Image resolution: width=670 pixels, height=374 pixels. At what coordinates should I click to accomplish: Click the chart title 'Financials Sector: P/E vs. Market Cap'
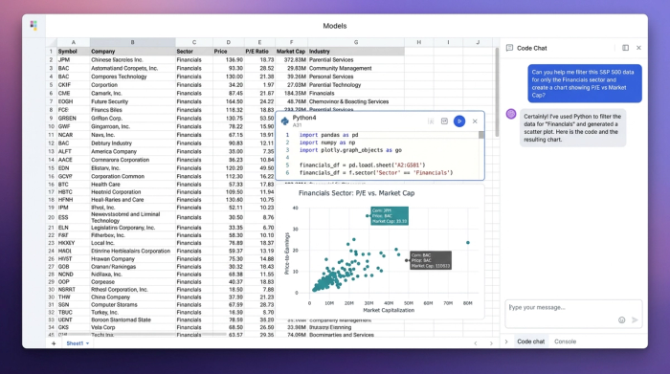coord(356,193)
